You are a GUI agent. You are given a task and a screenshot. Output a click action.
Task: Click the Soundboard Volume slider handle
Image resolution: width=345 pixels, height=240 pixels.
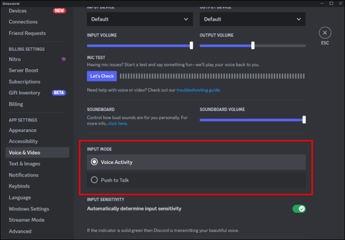(304, 120)
